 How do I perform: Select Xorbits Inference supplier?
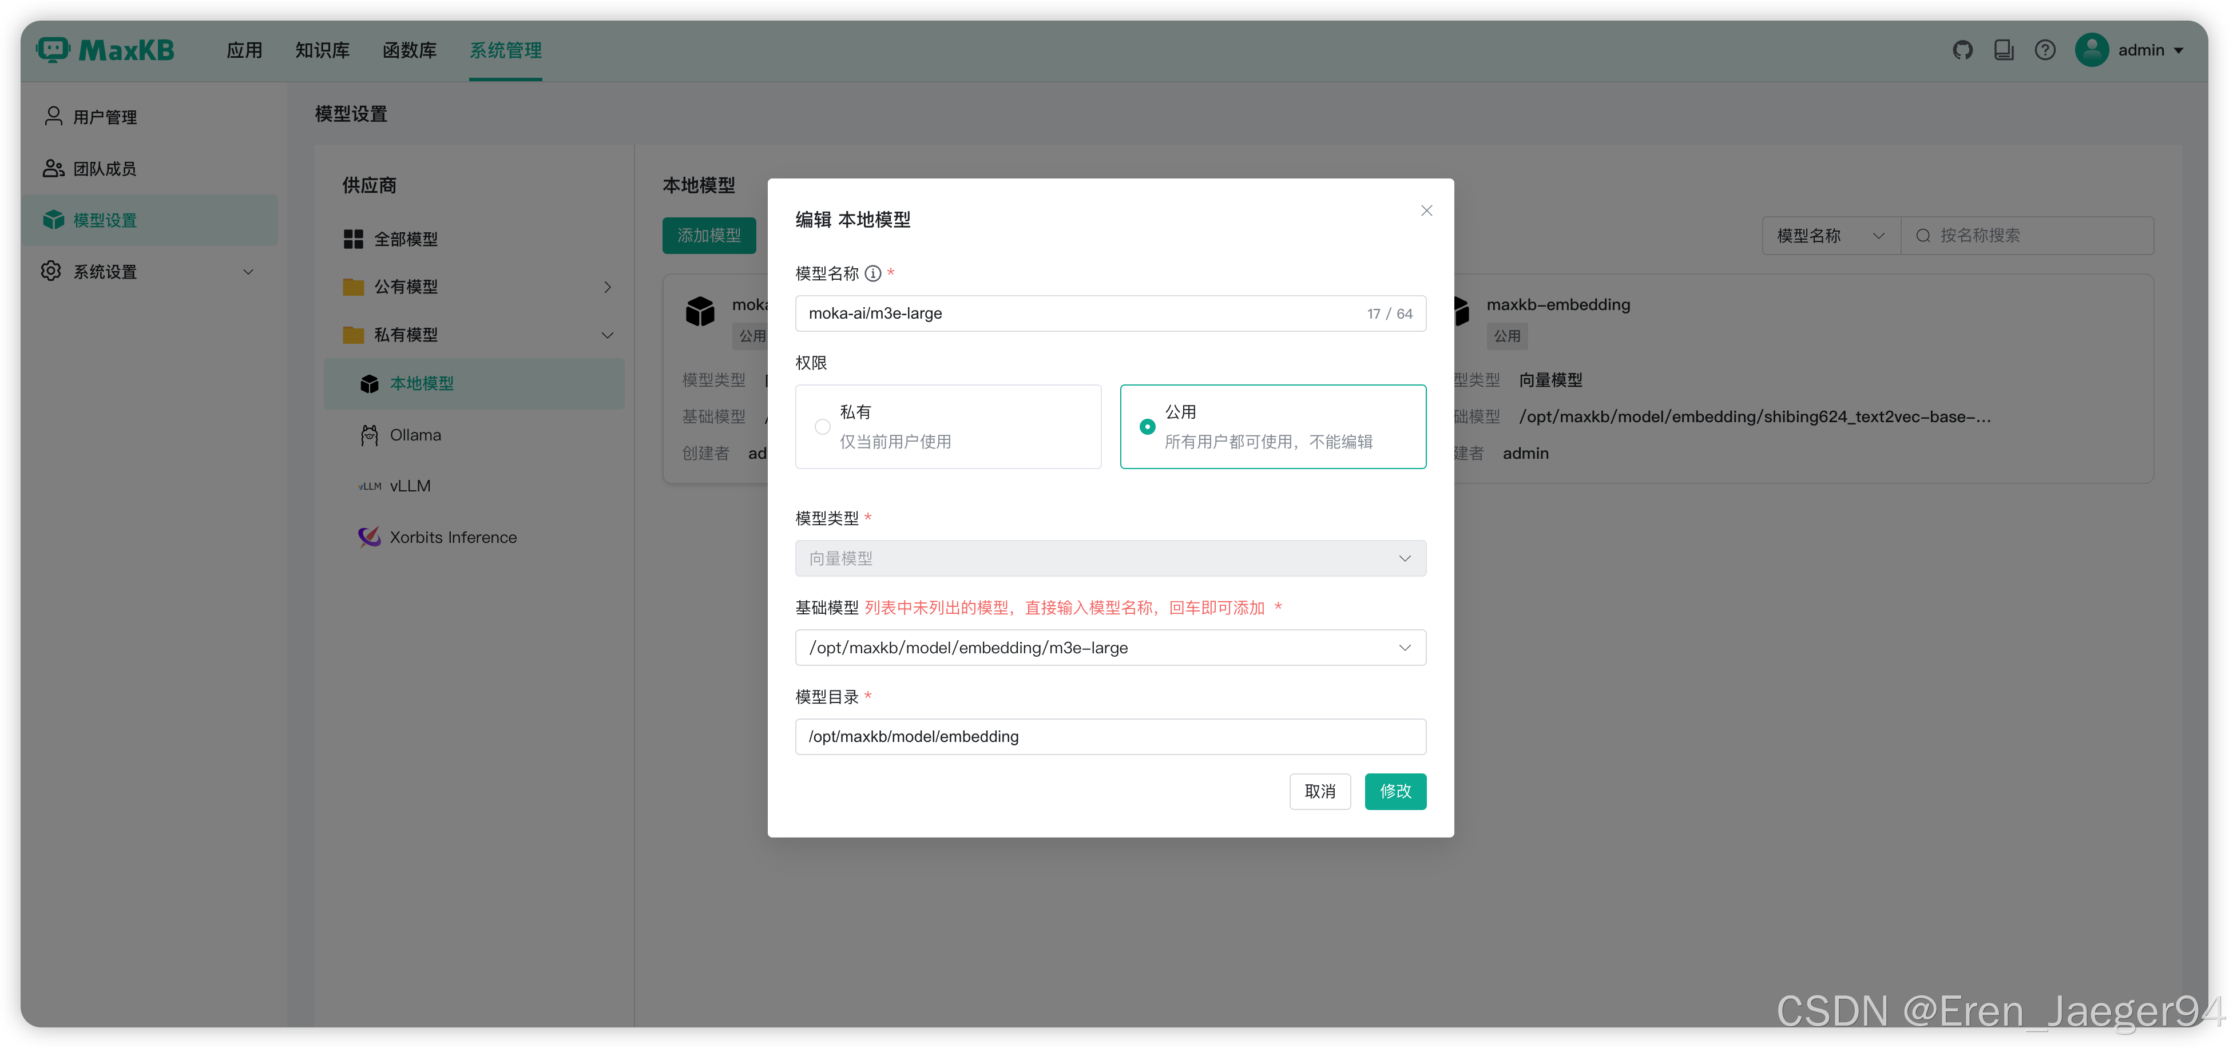click(x=473, y=537)
